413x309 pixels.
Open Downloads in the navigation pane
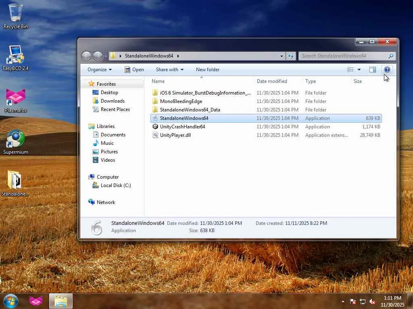coord(113,101)
